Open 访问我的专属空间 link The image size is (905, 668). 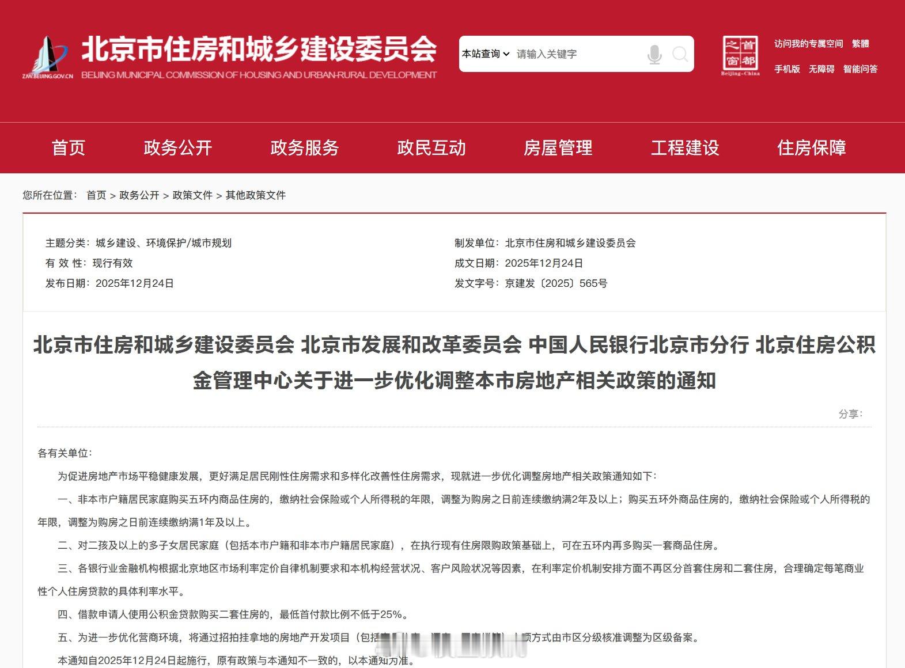click(x=808, y=44)
